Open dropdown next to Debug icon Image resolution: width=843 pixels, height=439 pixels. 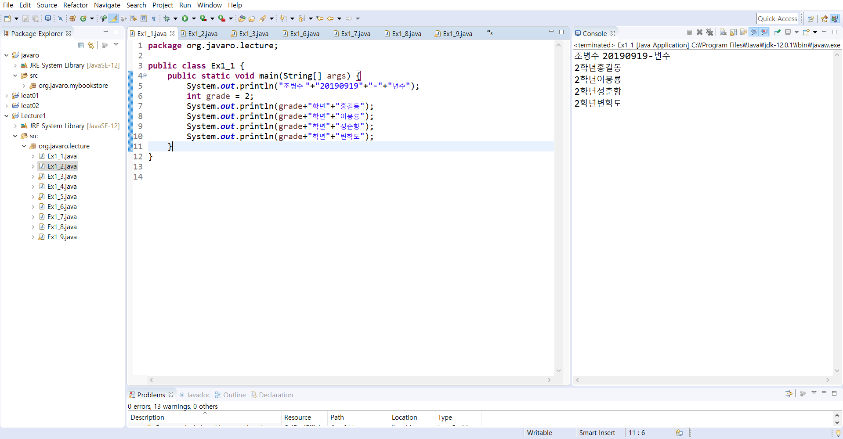pos(175,18)
